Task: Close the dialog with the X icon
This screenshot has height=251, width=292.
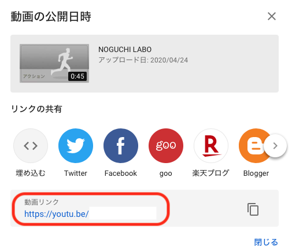Action: [x=272, y=16]
